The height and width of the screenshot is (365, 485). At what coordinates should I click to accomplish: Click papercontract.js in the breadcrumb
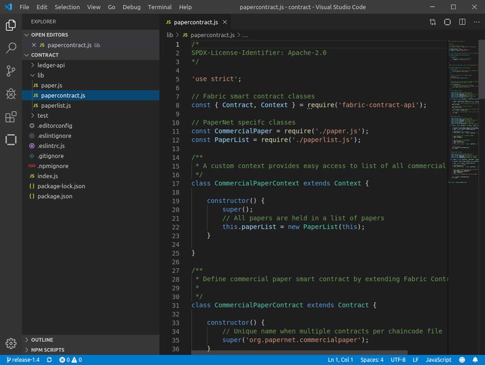click(x=212, y=35)
